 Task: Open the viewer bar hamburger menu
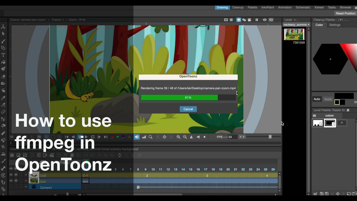(x=12, y=137)
